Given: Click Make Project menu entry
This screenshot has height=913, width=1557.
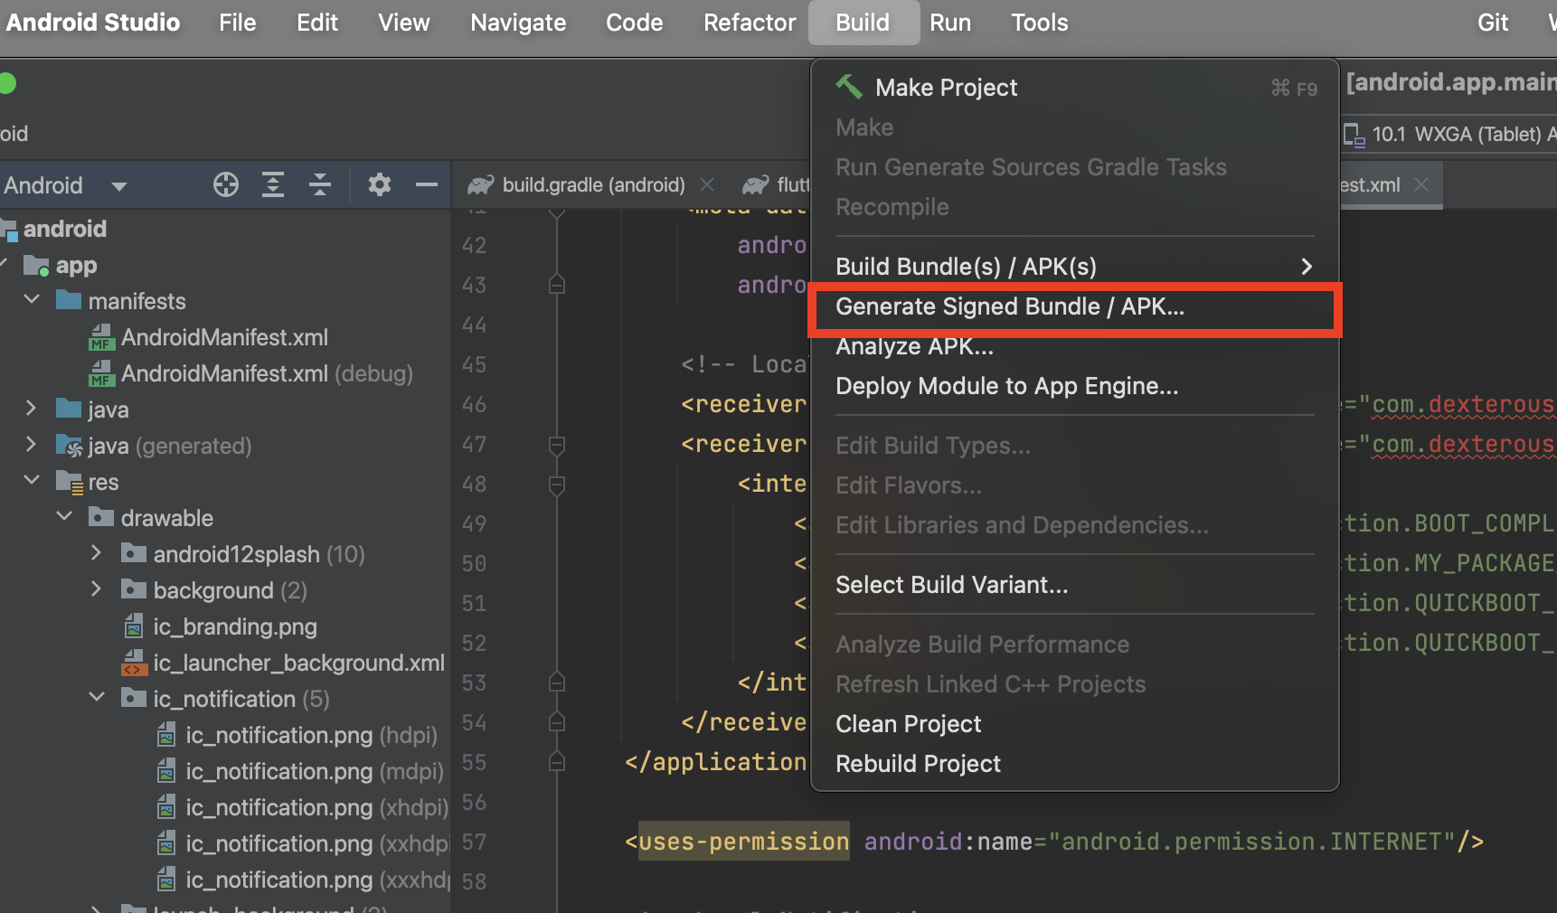Looking at the screenshot, I should tap(1075, 88).
